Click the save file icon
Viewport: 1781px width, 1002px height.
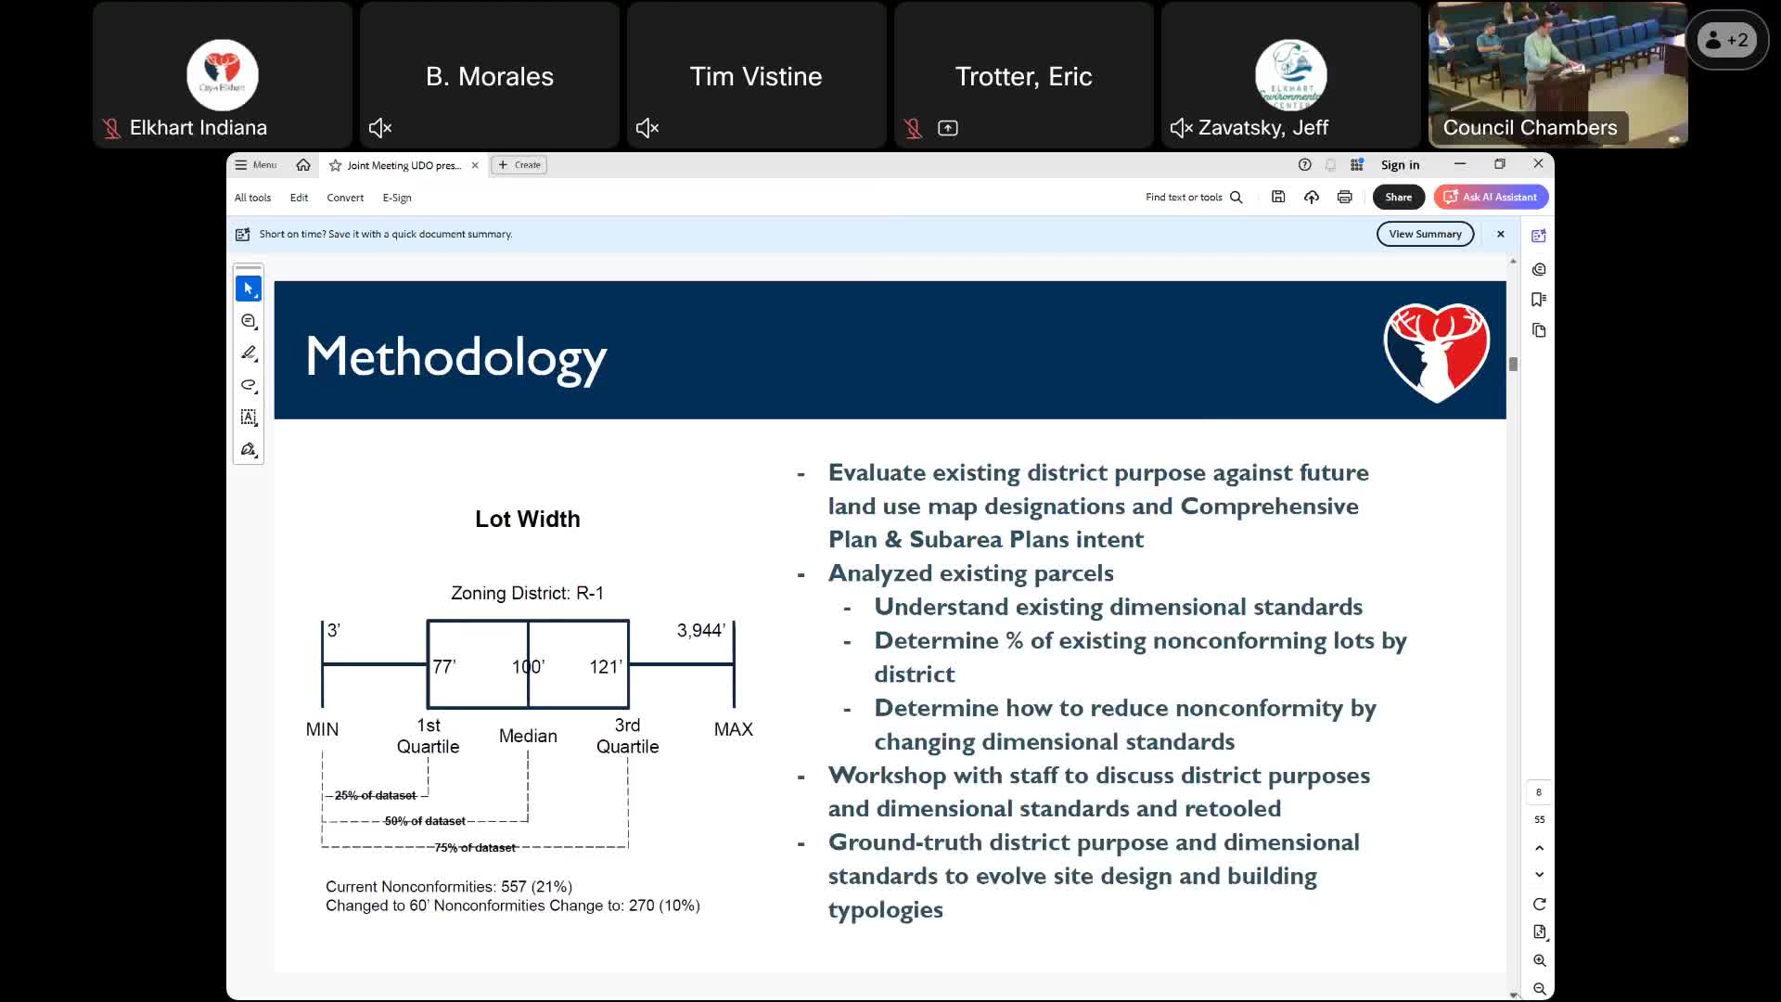coord(1277,197)
